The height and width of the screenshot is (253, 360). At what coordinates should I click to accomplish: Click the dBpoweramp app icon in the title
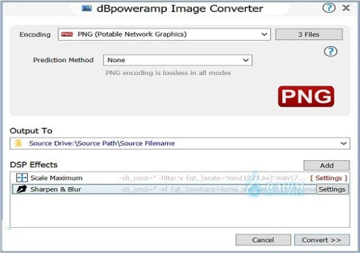(x=87, y=9)
